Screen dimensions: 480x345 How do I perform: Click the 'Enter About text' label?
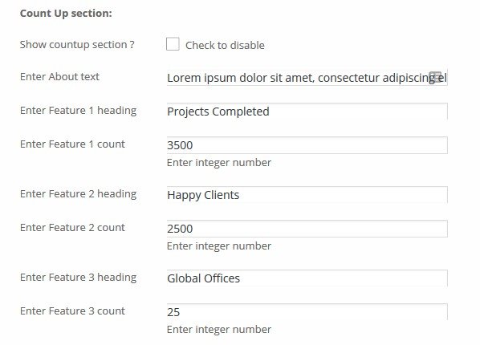pyautogui.click(x=59, y=76)
